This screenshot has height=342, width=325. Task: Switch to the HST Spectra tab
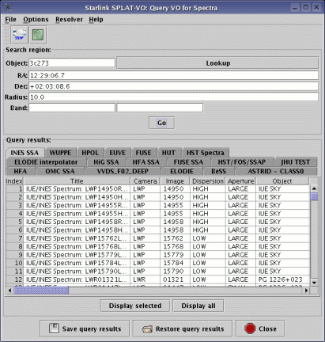(206, 153)
